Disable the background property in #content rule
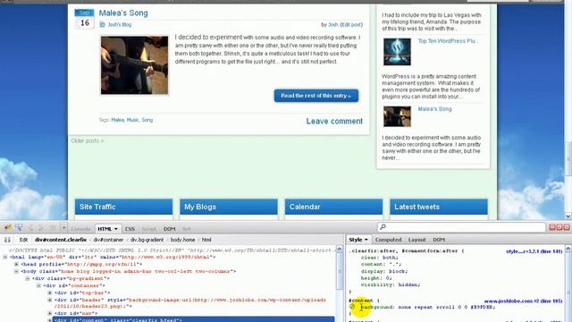 352,307
